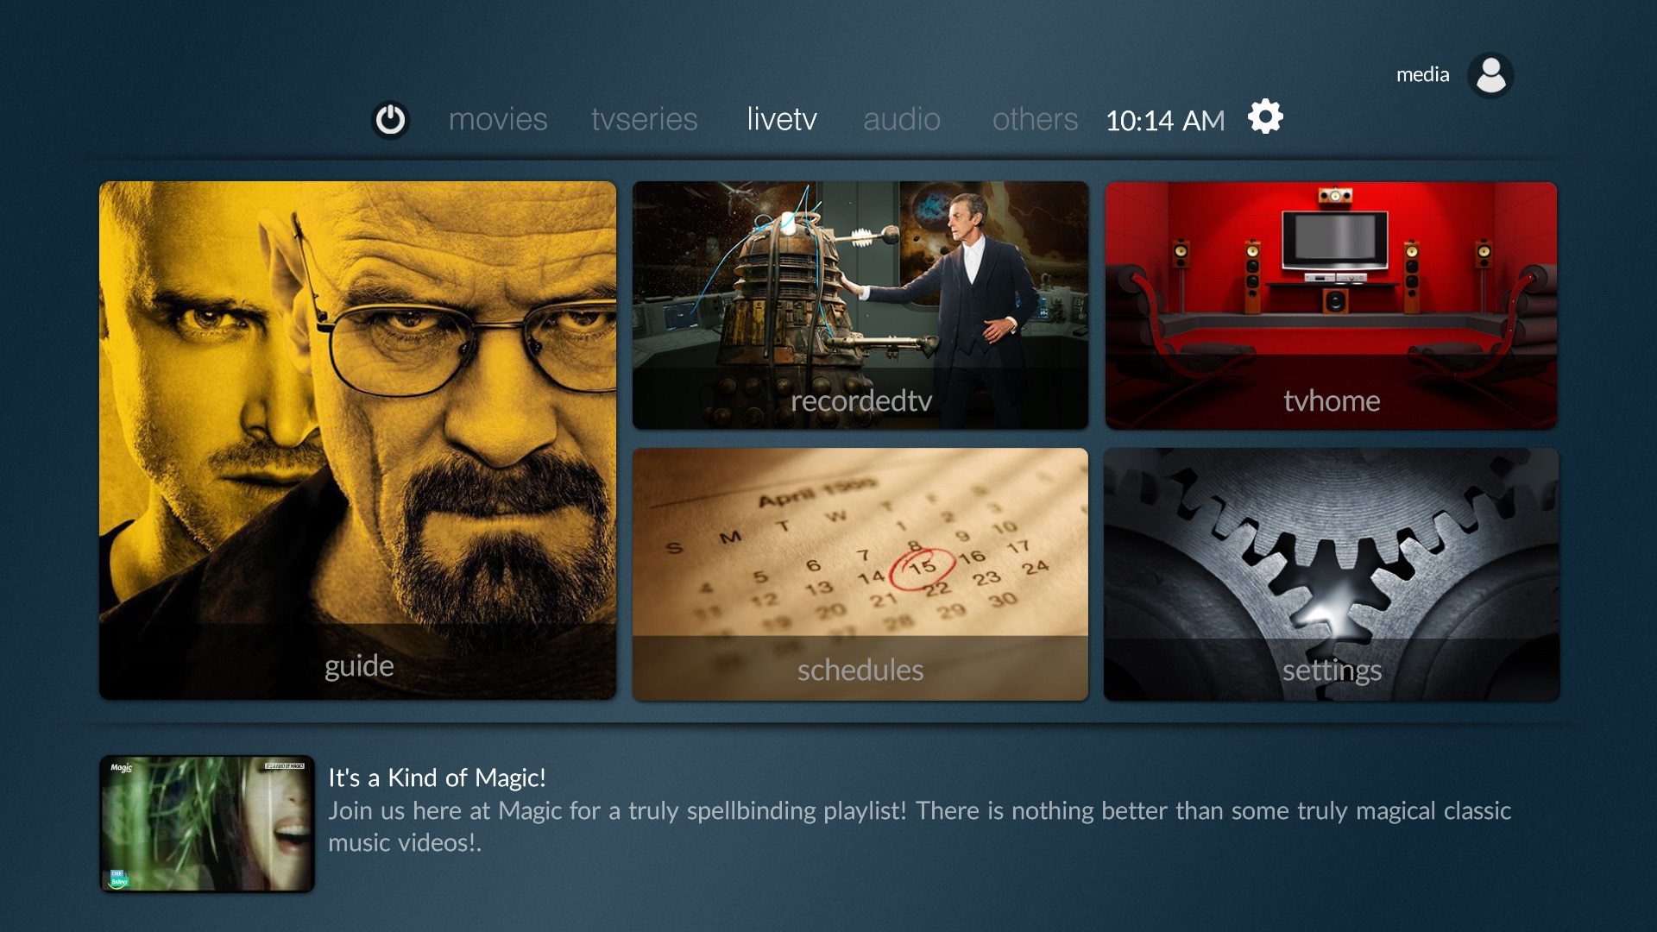Open the audio tab

pyautogui.click(x=902, y=119)
